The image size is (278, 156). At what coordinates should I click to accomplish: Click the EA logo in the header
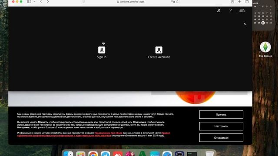click(x=242, y=10)
